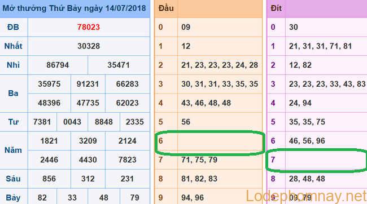Image resolution: width=367 pixels, height=204 pixels.
Task: Select Đầu row 9 values 94, 96
Action: click(x=193, y=198)
